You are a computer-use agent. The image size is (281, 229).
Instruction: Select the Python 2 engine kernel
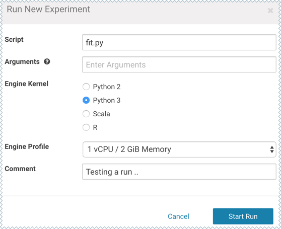86,87
